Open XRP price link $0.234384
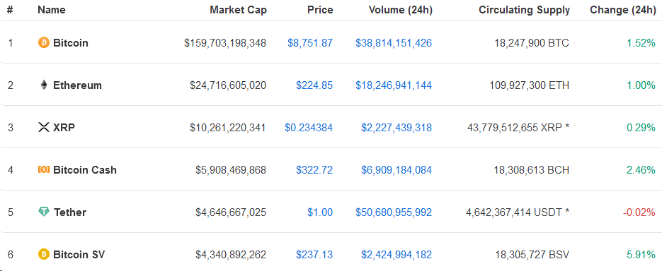The width and height of the screenshot is (662, 271). click(309, 128)
